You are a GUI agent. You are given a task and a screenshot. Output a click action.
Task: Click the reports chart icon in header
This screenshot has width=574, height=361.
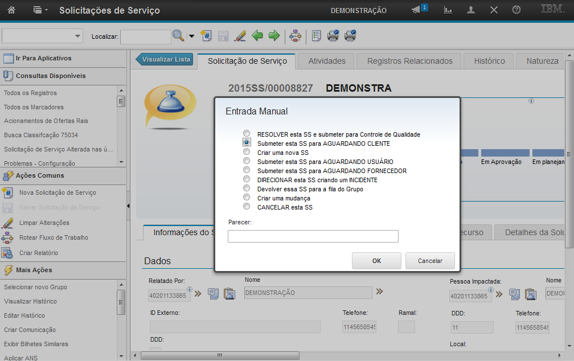pyautogui.click(x=448, y=10)
